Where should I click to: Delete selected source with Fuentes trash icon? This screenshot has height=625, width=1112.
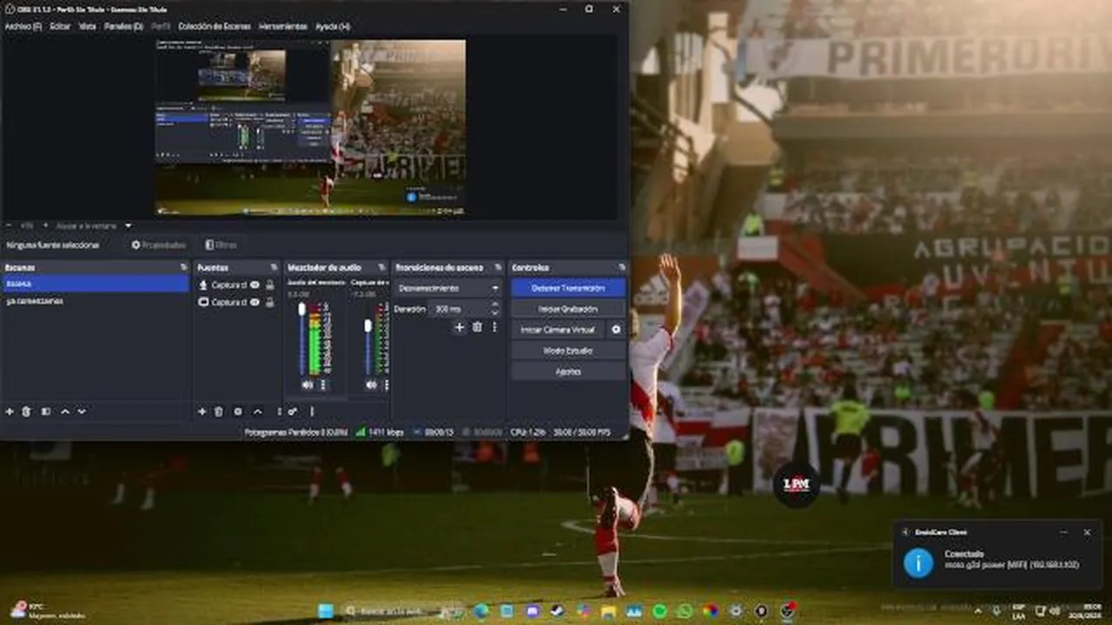pos(219,411)
